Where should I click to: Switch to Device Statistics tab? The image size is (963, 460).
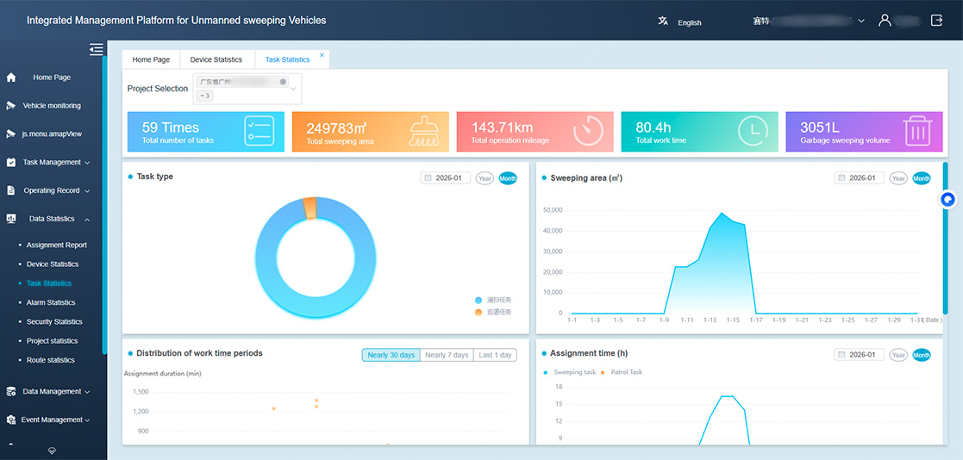[x=216, y=60]
